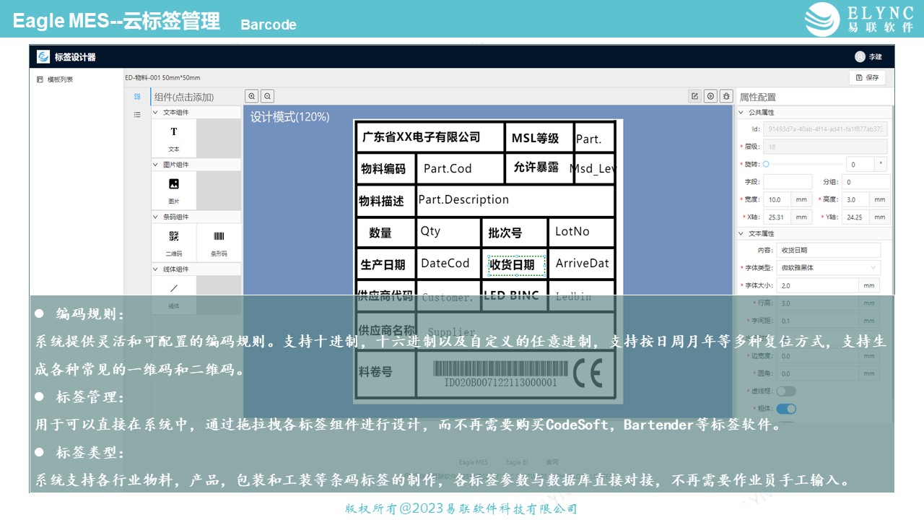Select the ED-物料-001 50mm*50mm template tab
This screenshot has height=520, width=924.
(x=162, y=77)
